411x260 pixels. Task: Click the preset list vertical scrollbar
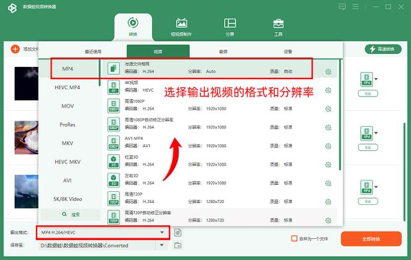pyautogui.click(x=340, y=115)
